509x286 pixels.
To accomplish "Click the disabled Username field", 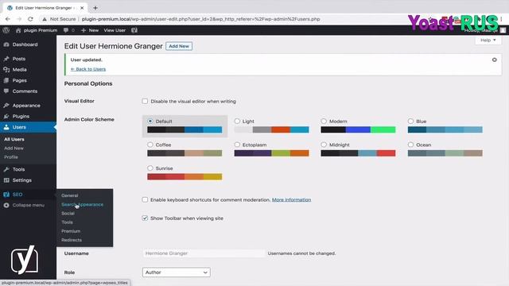I will tap(204, 253).
